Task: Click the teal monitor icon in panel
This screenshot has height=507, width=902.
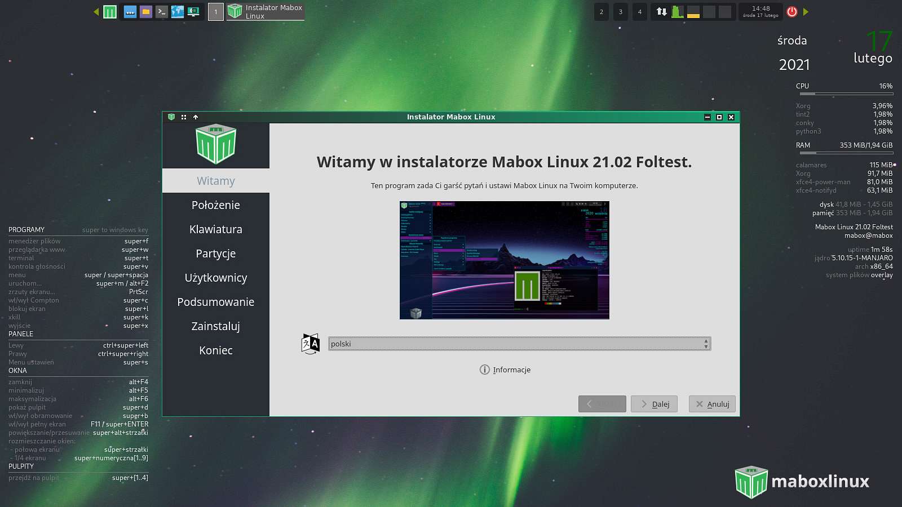Action: tap(193, 11)
